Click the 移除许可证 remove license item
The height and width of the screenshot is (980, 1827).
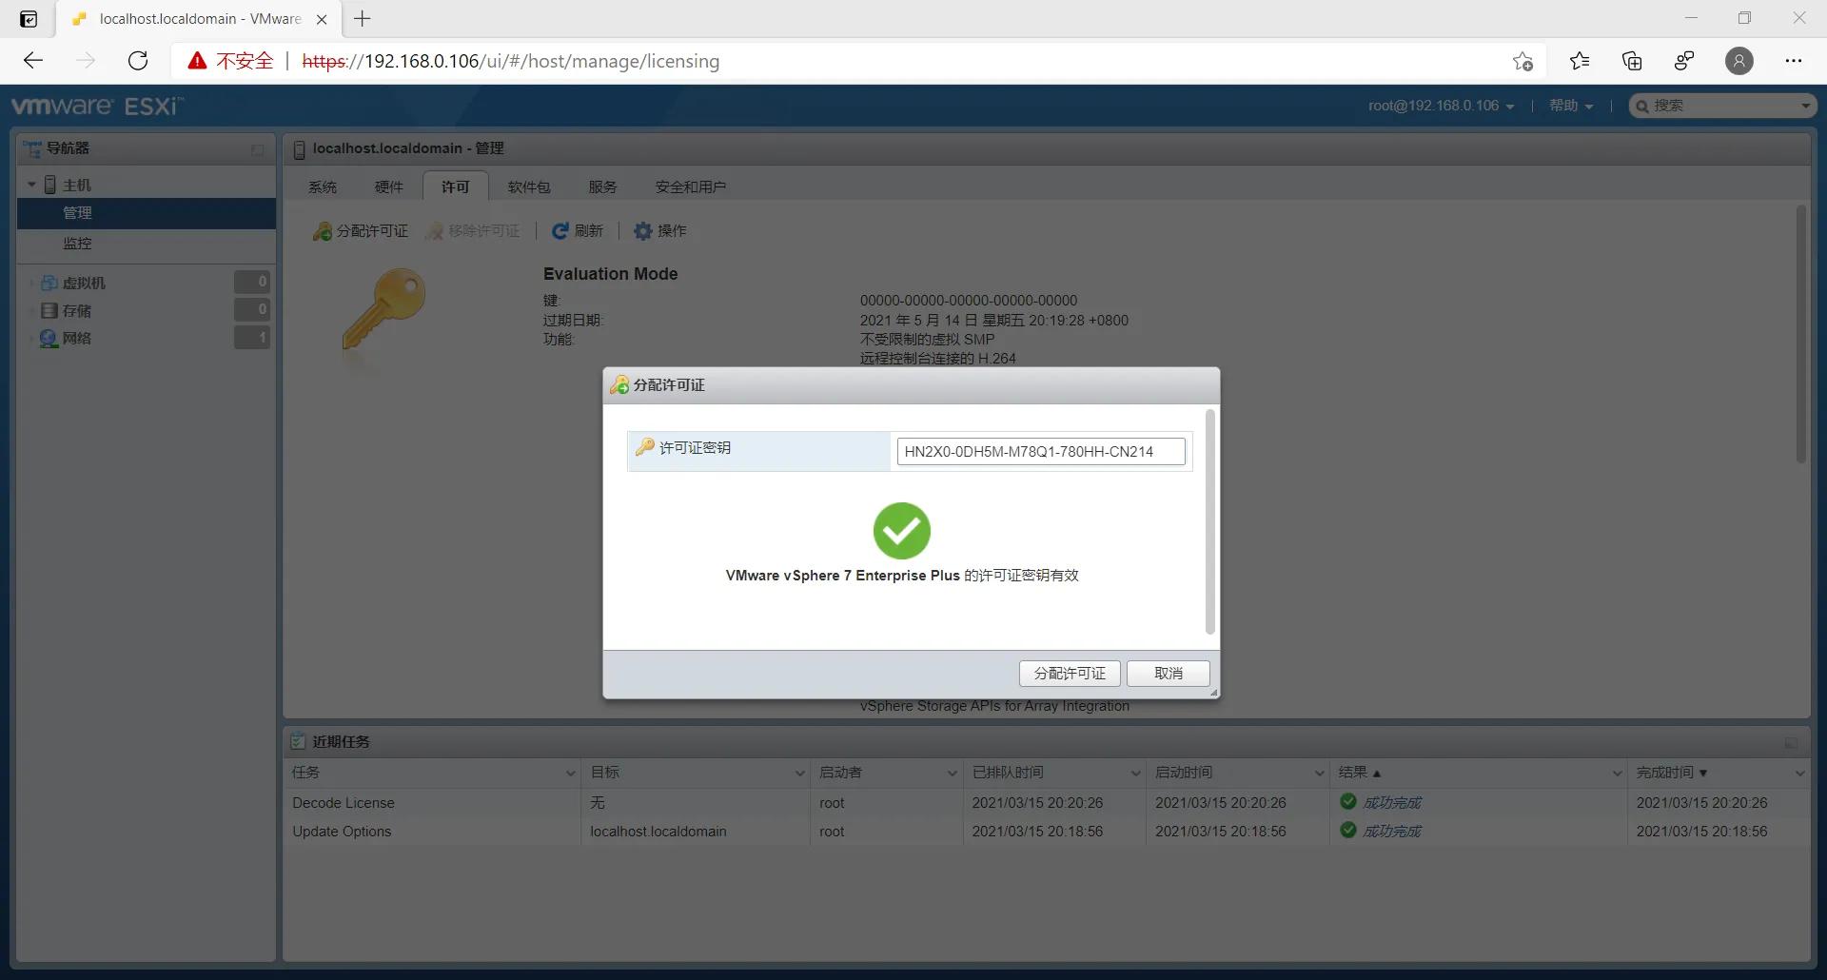tap(473, 231)
